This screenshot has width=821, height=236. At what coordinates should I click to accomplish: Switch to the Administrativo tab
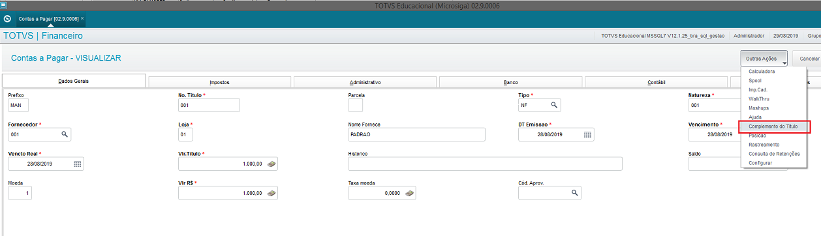pyautogui.click(x=365, y=83)
